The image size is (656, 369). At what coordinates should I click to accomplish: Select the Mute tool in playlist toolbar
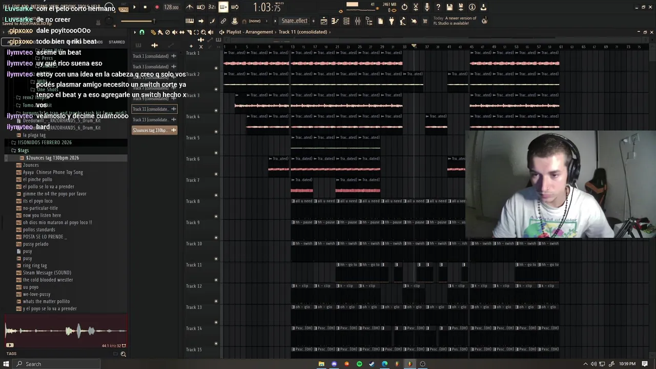[x=174, y=32]
